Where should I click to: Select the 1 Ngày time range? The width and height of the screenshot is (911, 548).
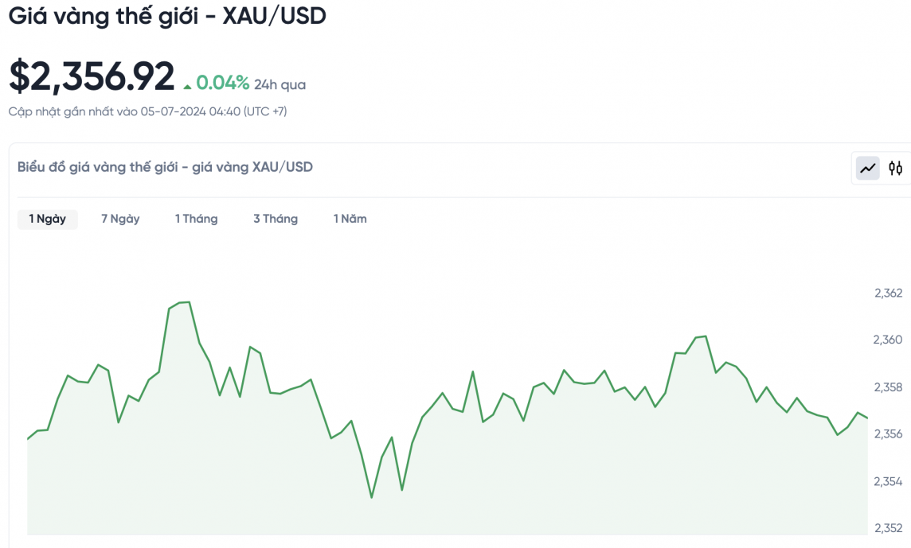coord(48,219)
